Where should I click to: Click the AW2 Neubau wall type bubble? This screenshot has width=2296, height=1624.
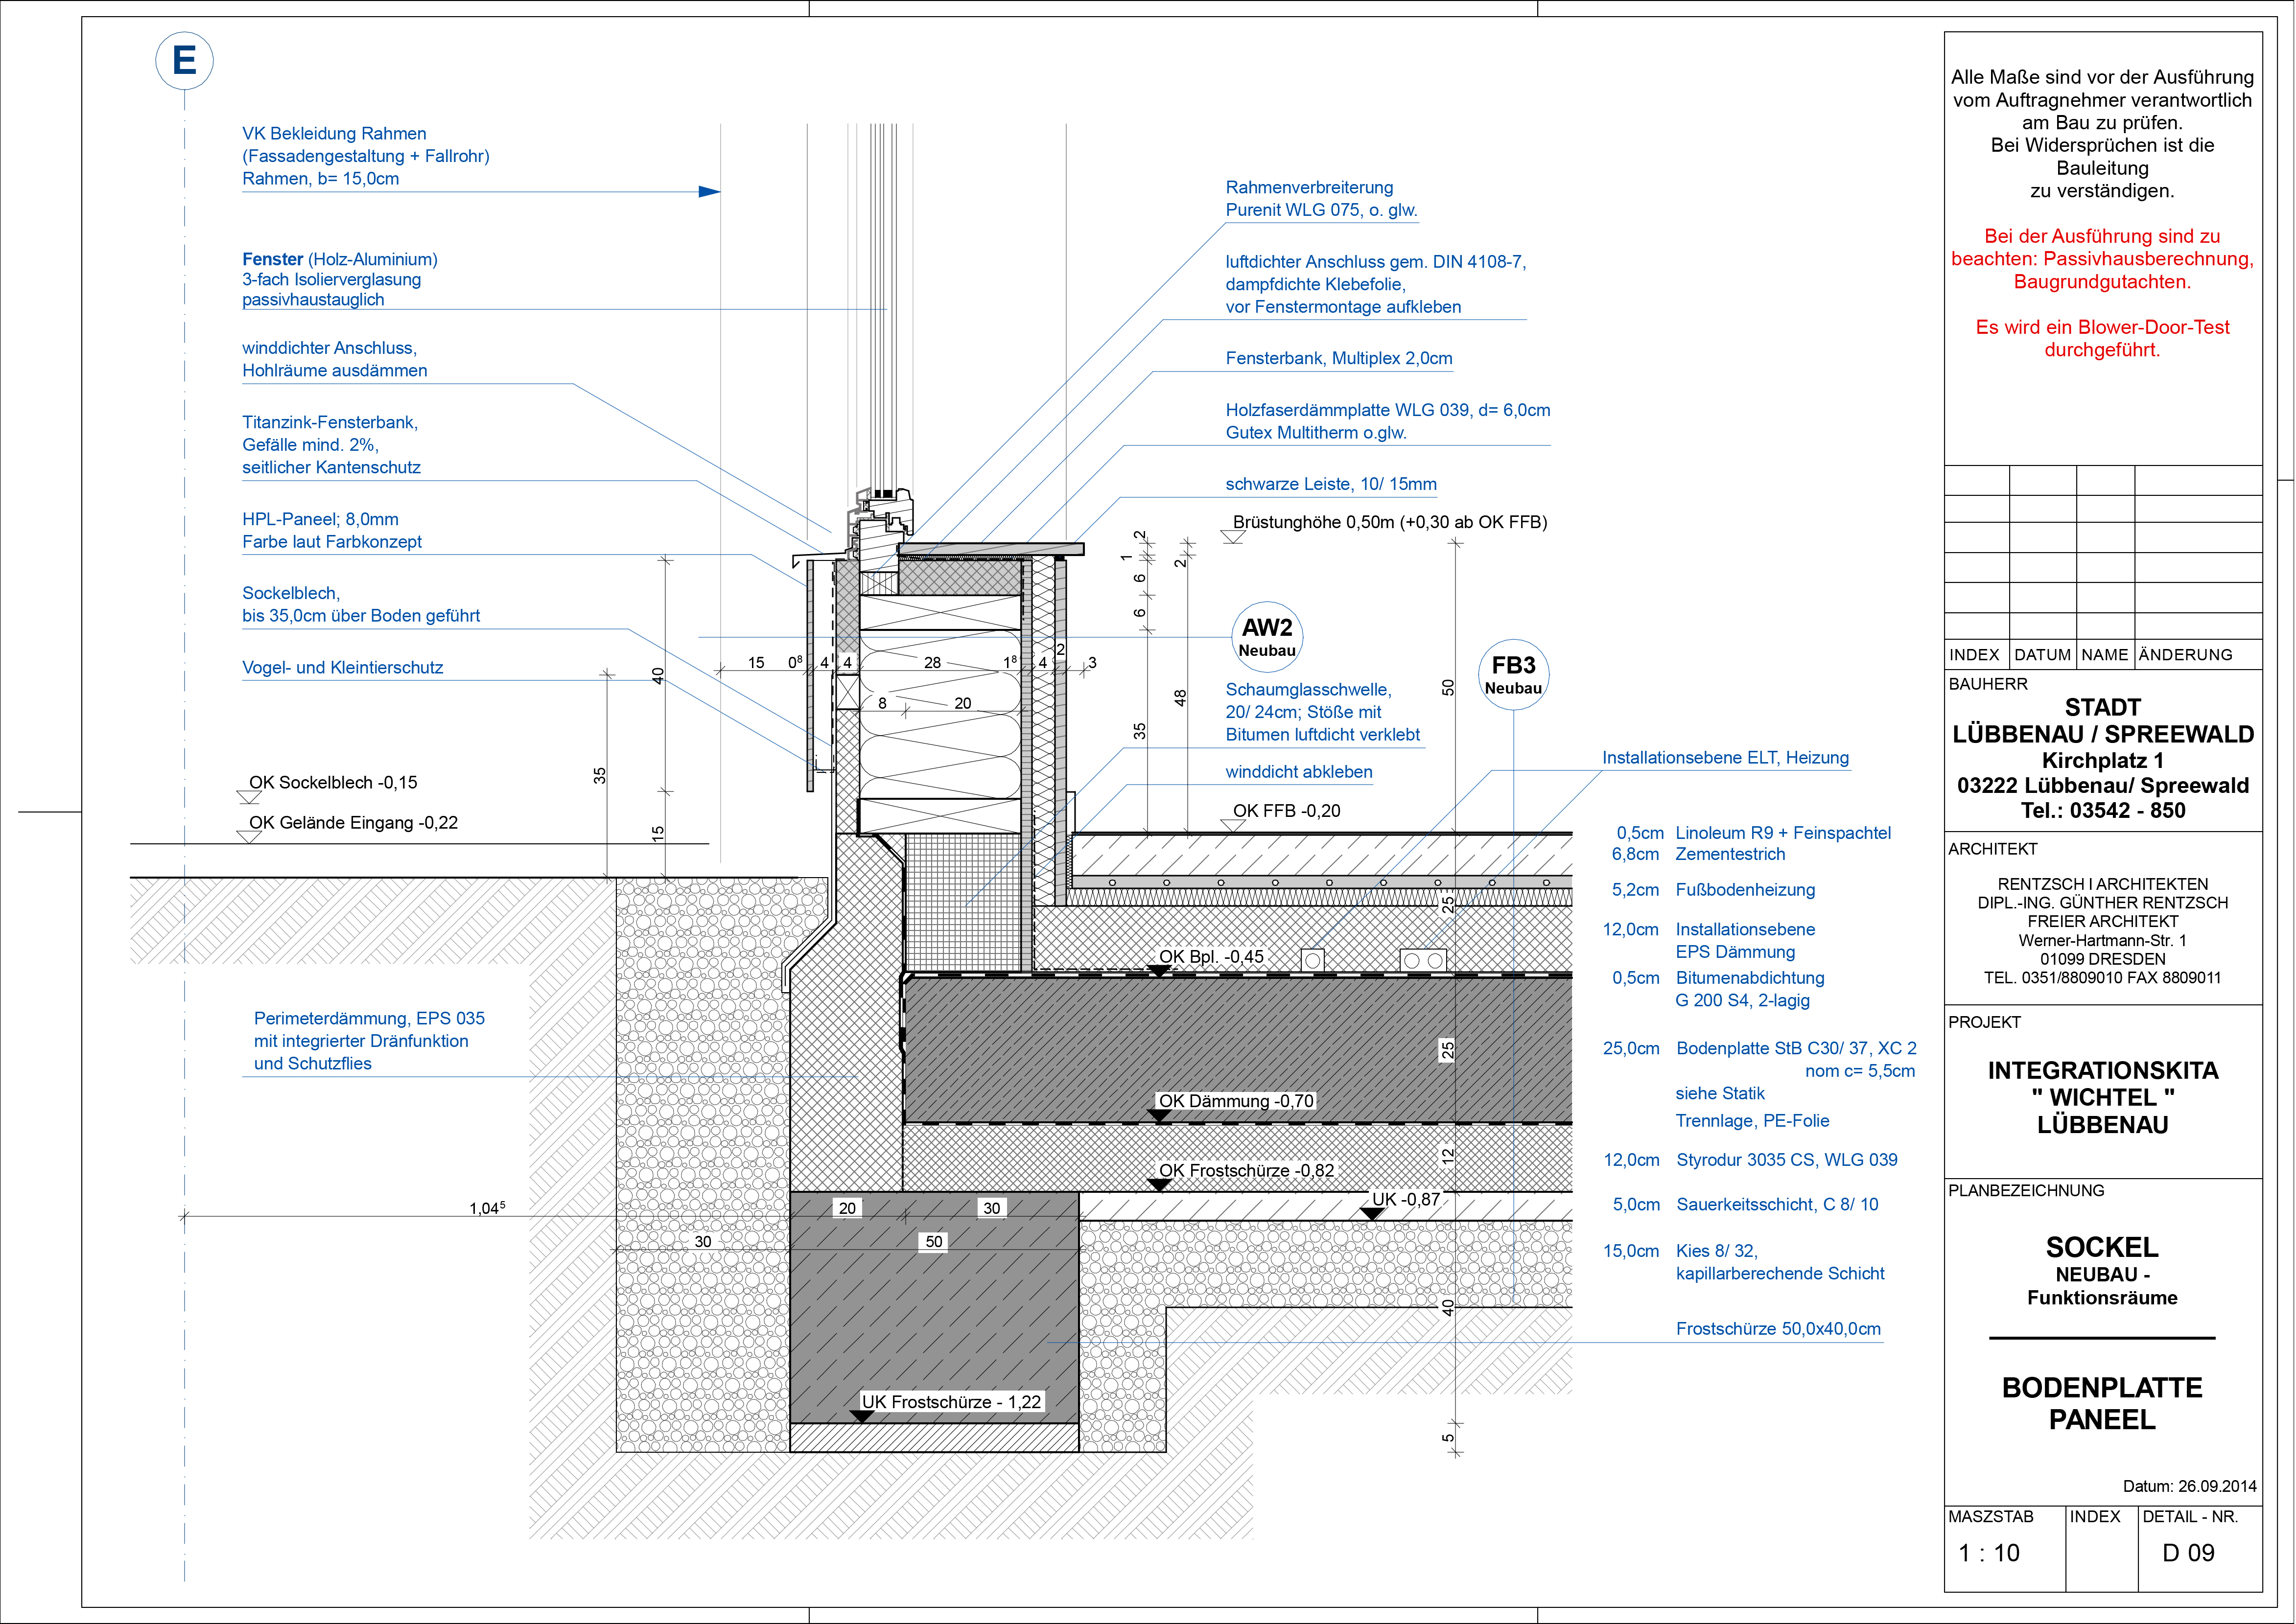(1267, 637)
